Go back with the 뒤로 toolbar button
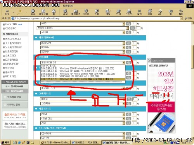 point(7,12)
